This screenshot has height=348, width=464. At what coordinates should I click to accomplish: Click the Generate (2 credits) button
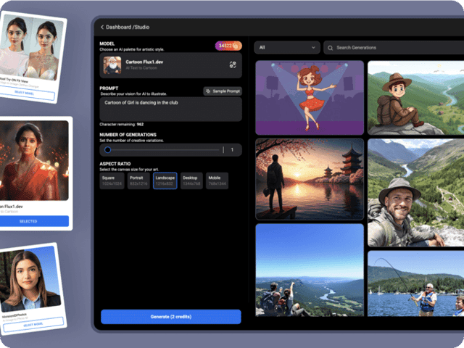(171, 317)
